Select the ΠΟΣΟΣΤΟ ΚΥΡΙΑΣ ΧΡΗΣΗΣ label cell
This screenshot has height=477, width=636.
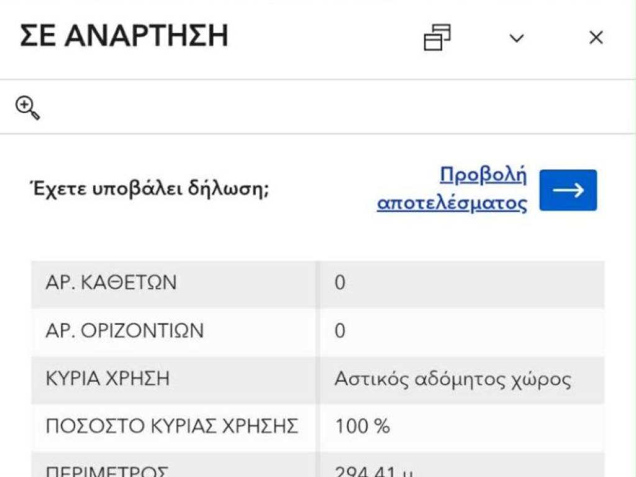coord(172,426)
